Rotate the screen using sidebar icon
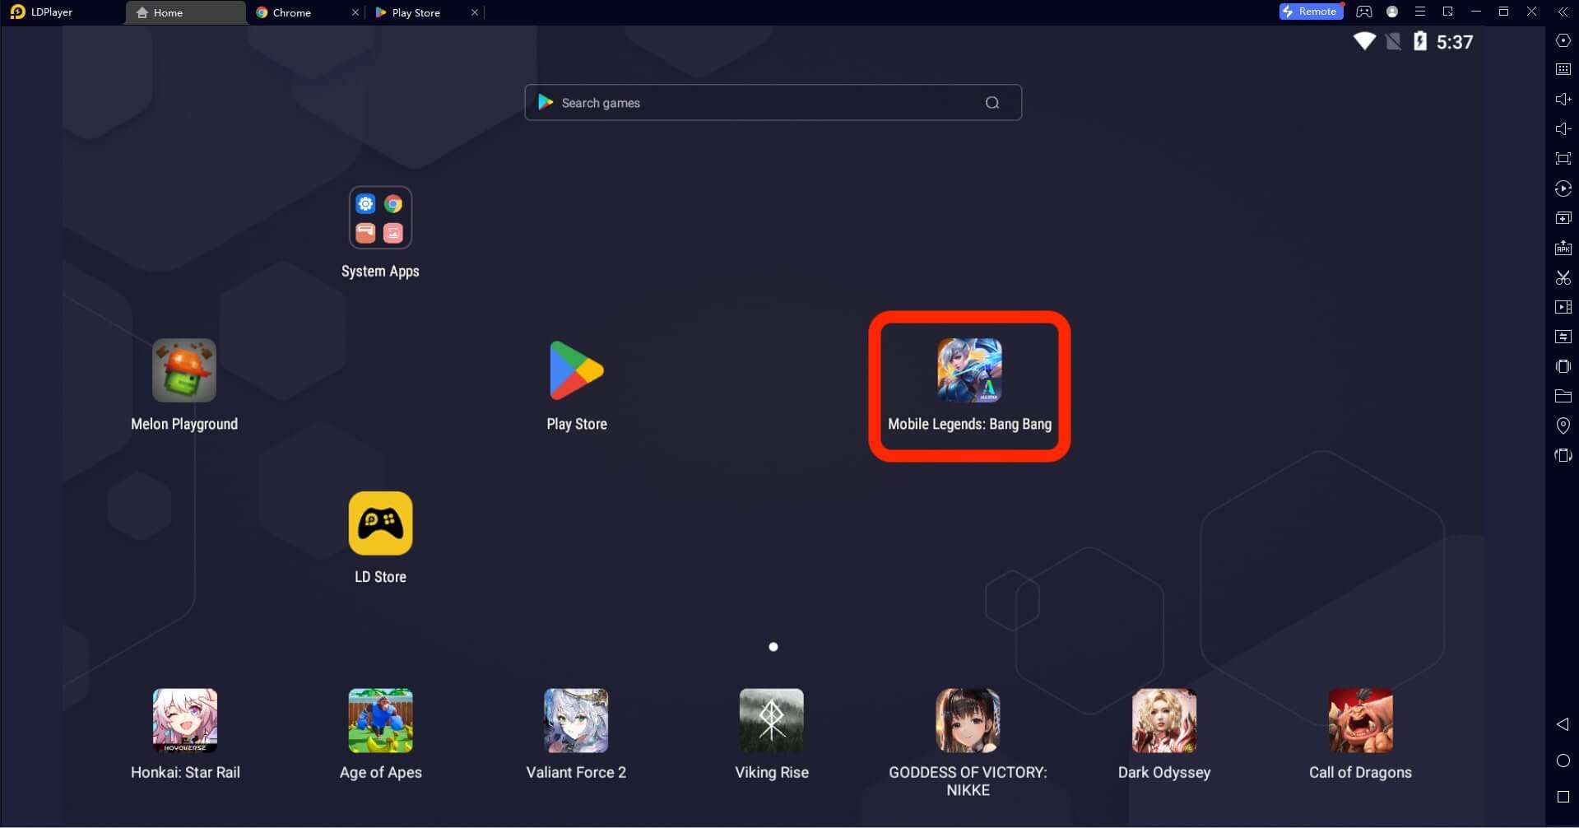The width and height of the screenshot is (1579, 828). pos(1563,455)
